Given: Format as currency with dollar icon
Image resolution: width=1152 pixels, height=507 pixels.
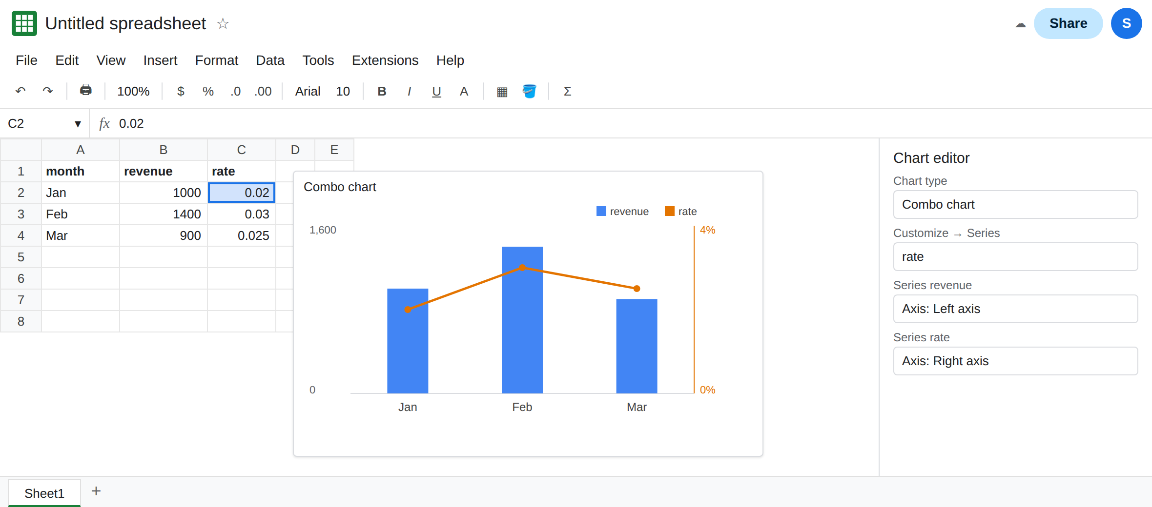Looking at the screenshot, I should [181, 91].
